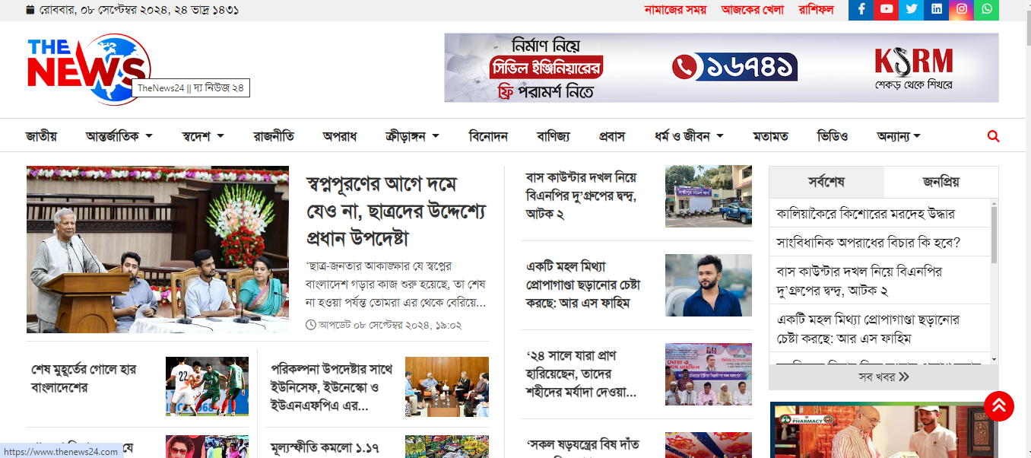The width and height of the screenshot is (1031, 458).
Task: Open the অন্যান্য dropdown menu
Action: coord(899,136)
